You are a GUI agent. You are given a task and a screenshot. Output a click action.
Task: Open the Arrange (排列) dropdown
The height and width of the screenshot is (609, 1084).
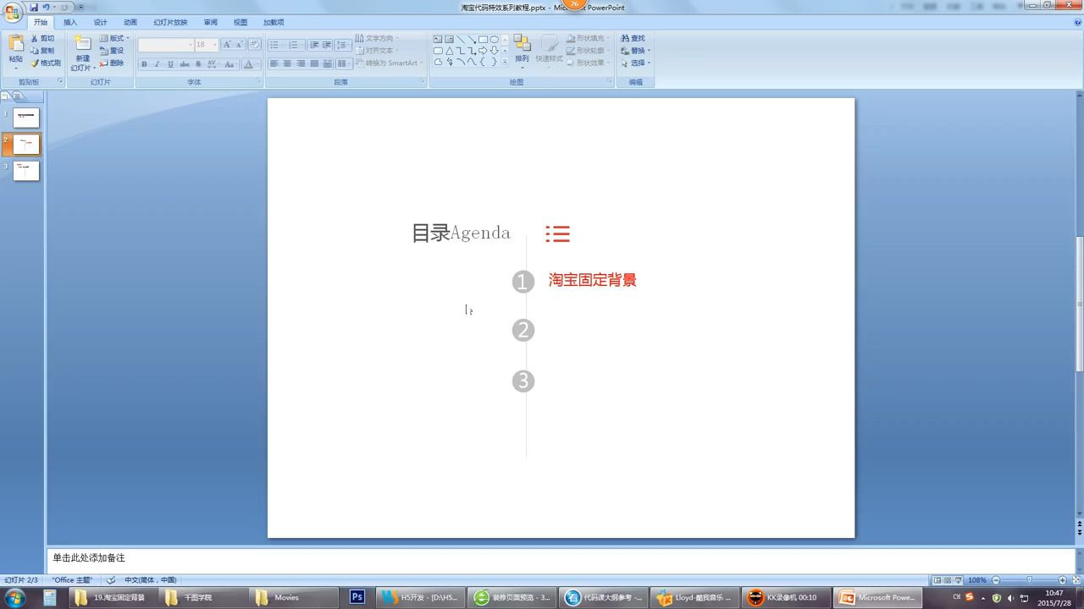tap(522, 51)
